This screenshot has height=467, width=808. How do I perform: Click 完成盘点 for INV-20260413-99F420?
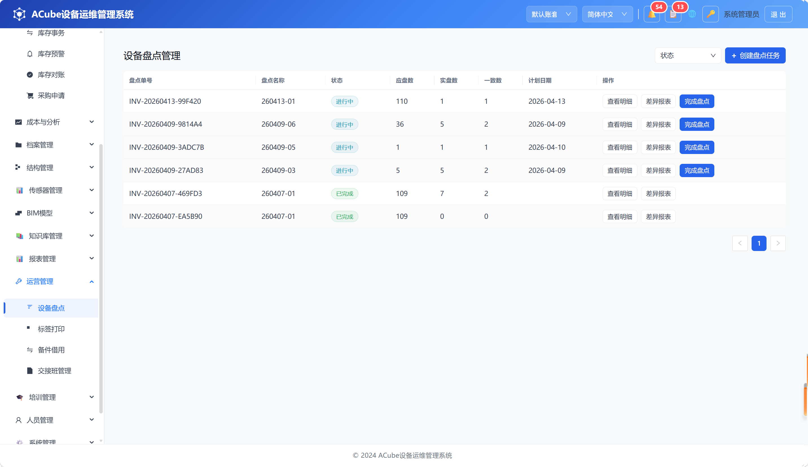click(697, 101)
